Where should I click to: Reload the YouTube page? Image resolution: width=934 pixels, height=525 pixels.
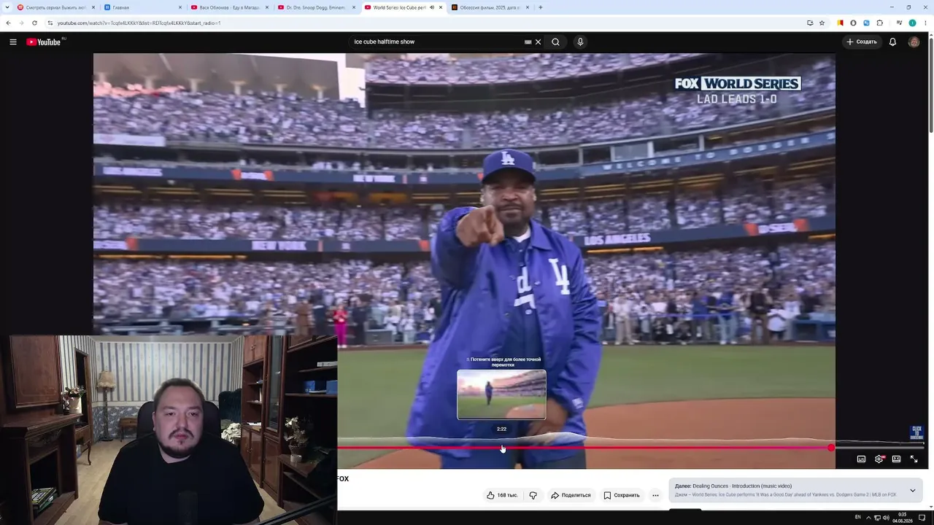(34, 23)
